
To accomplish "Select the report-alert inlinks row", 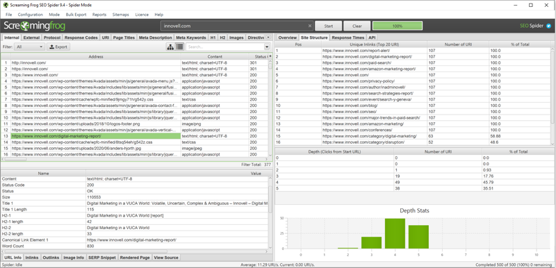I will click(413, 51).
